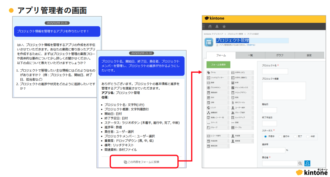The height and width of the screenshot is (177, 330).
Task: Select the 関連レコード一覧 field in the palette
Action: (x=218, y=118)
